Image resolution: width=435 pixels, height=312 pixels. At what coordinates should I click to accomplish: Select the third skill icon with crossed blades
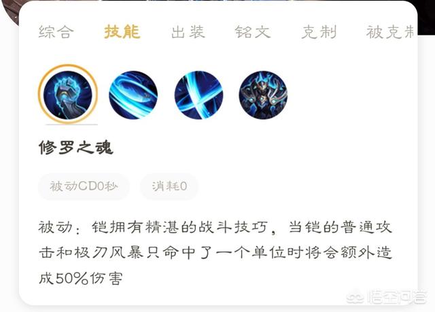198,95
